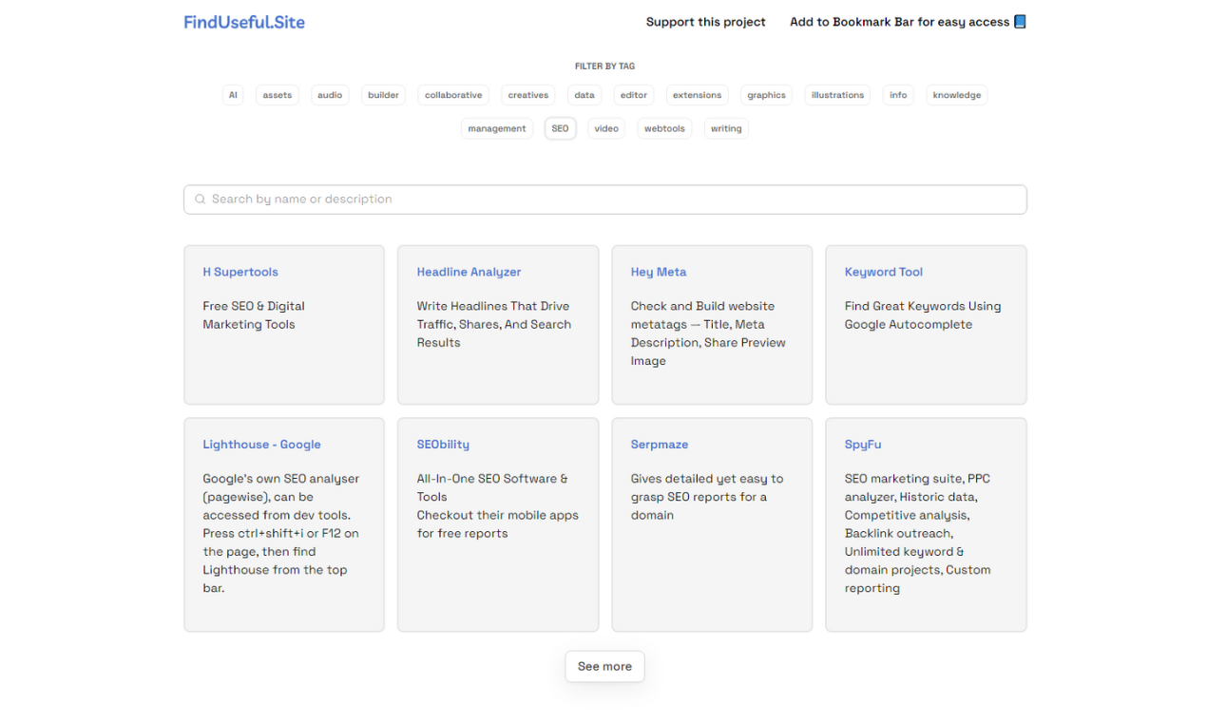Choose the webtools tag

(664, 128)
